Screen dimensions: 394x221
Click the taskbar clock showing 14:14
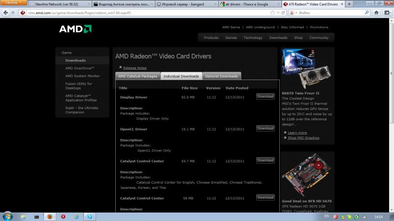coord(378,217)
